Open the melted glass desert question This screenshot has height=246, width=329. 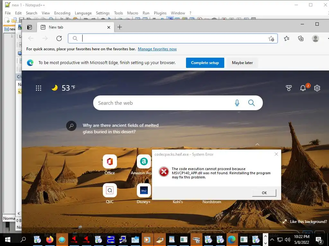click(120, 128)
